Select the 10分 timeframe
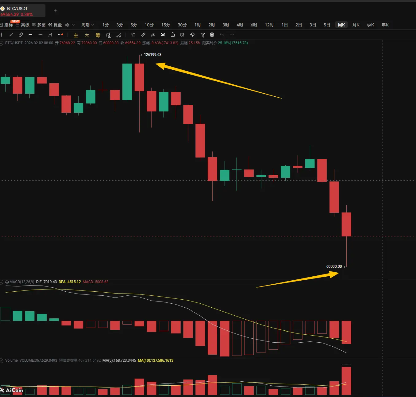This screenshot has width=416, height=397. [149, 25]
